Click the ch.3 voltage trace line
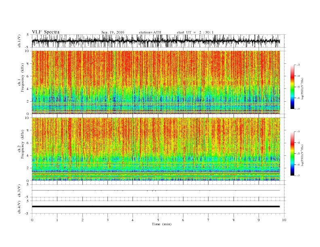 156,190
